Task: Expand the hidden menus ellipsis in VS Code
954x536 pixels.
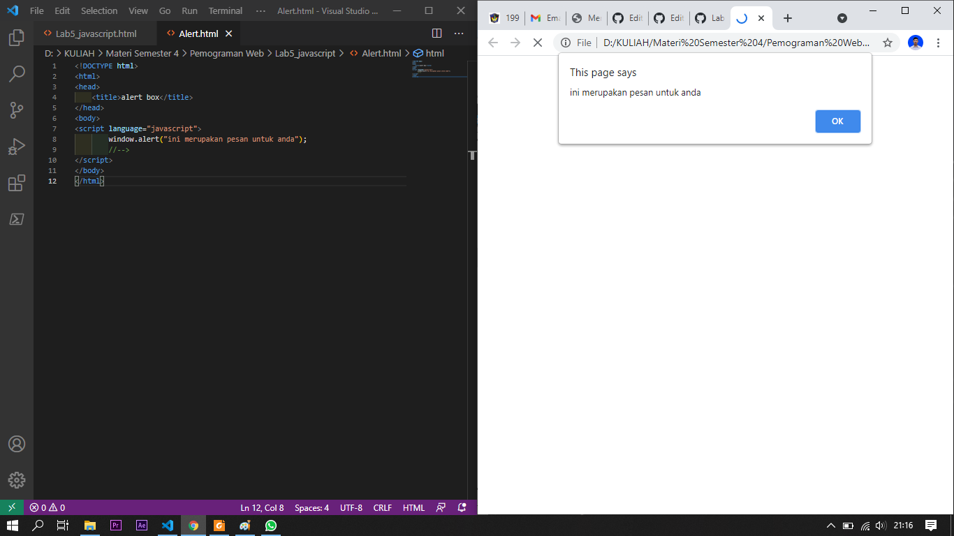Action: (x=260, y=10)
